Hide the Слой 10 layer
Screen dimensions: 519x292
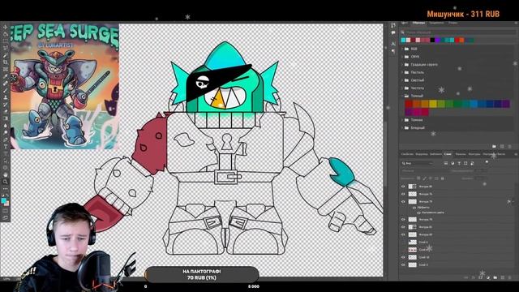pyautogui.click(x=403, y=257)
